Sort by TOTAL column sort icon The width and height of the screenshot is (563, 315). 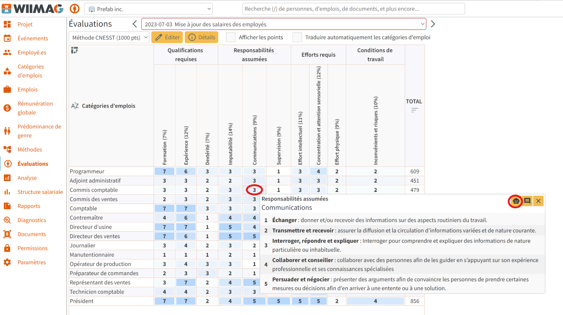point(414,110)
